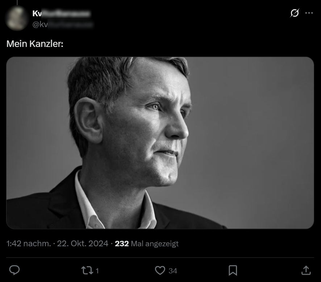Open the three-dot more options menu
321x282 pixels.
point(309,13)
